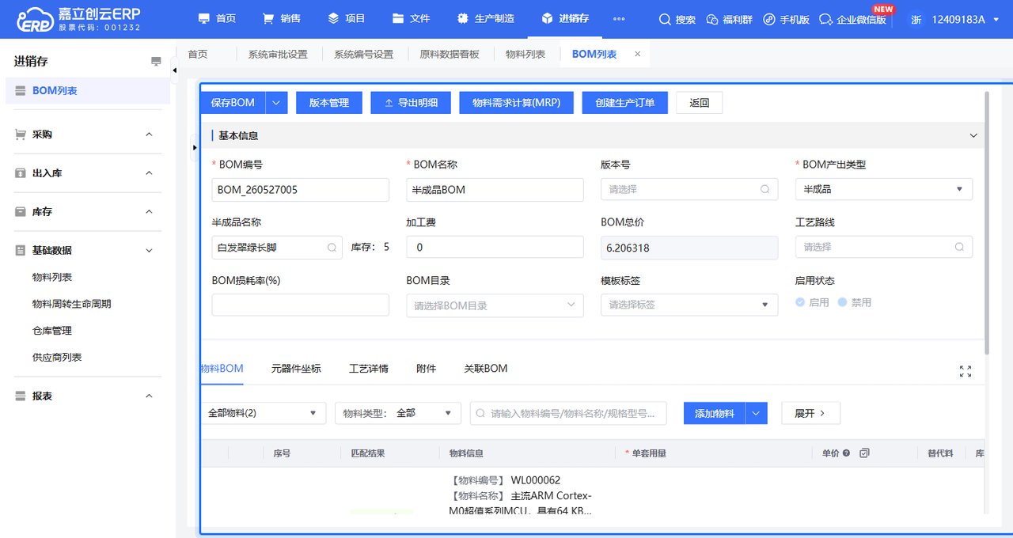Open 文件 in the top navigation
The height and width of the screenshot is (538, 1013).
(412, 19)
